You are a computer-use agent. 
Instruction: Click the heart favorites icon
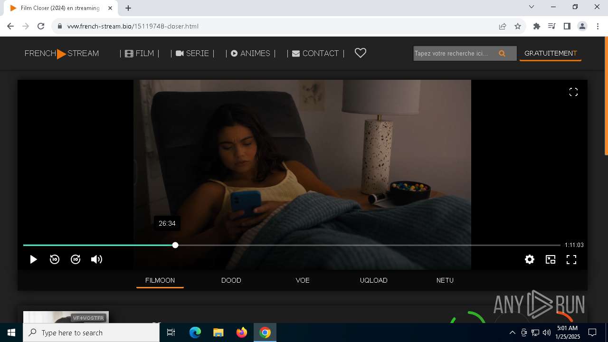coord(361,53)
